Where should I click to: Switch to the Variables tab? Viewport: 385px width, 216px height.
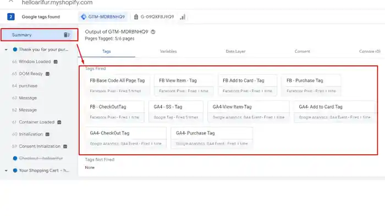(x=168, y=52)
